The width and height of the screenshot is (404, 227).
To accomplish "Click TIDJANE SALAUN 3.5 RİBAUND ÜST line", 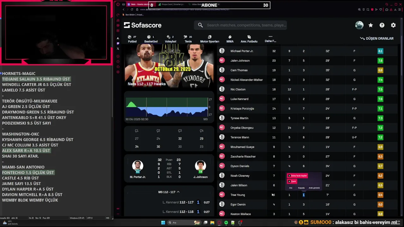I will tap(36, 79).
